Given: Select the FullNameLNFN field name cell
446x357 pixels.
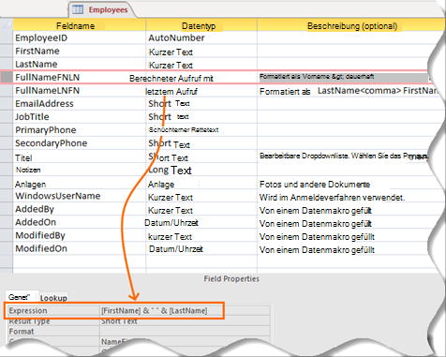Looking at the screenshot, I should click(x=79, y=90).
